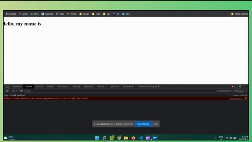Open the Gmail bookmark
Screen dimensions: 252x142
(23, 14)
